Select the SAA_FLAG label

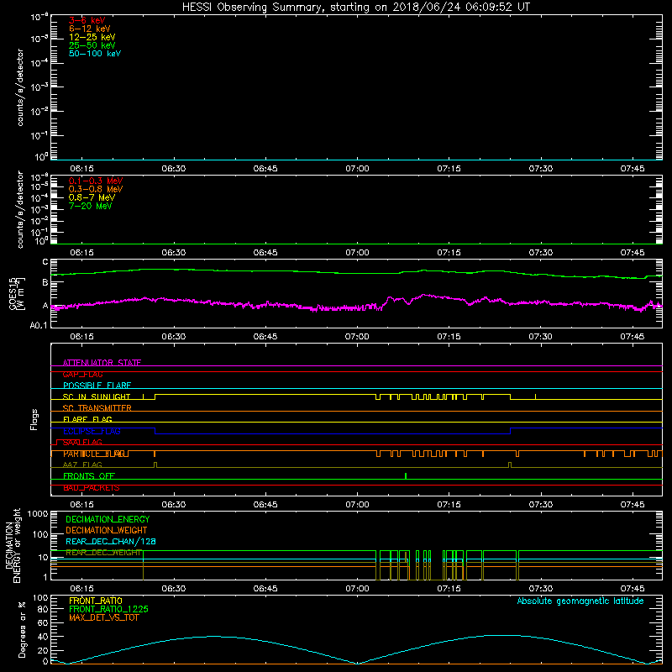82,442
